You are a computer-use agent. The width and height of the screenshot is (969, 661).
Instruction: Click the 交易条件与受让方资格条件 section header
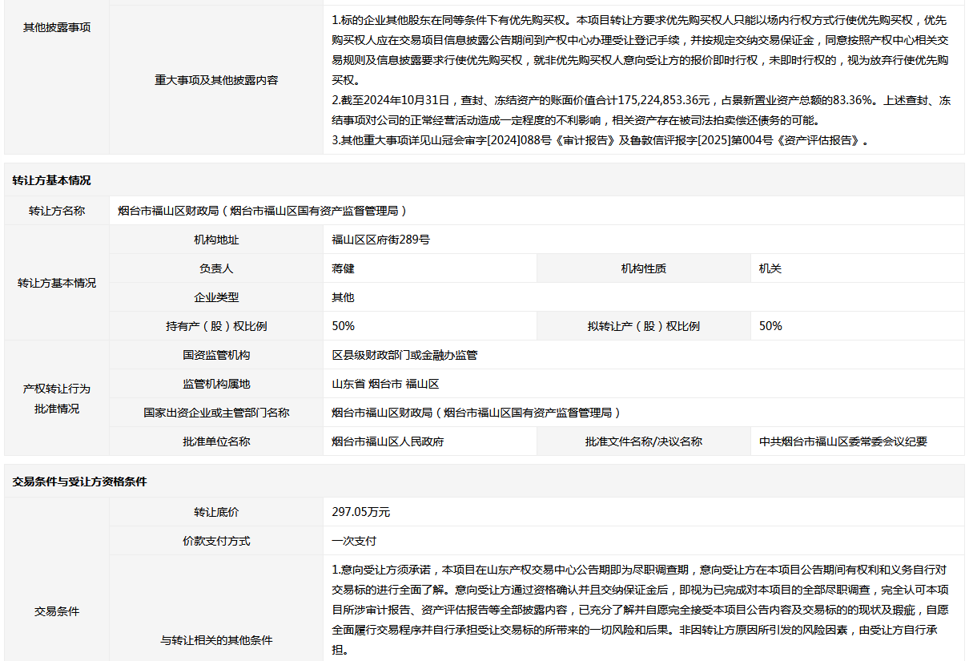(x=79, y=482)
